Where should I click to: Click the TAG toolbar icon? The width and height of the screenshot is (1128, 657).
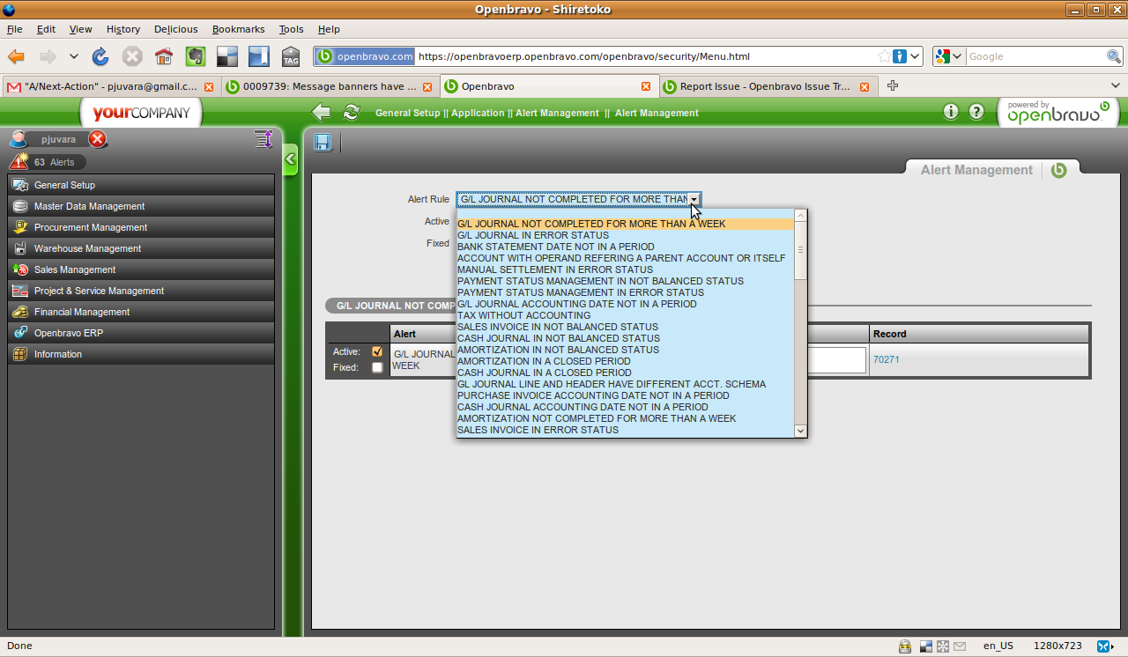291,56
